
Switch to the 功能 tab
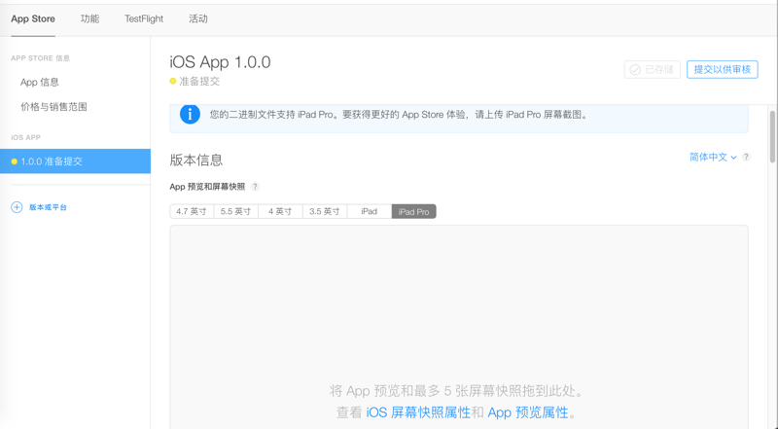(89, 18)
